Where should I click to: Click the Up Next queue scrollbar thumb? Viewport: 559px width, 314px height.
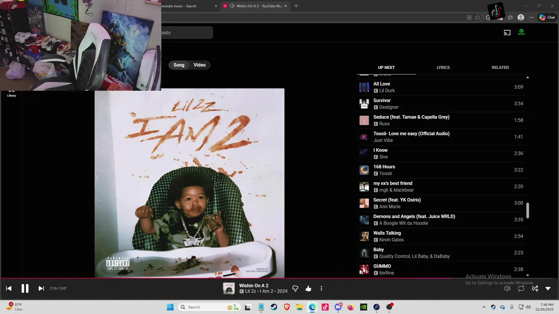[528, 211]
